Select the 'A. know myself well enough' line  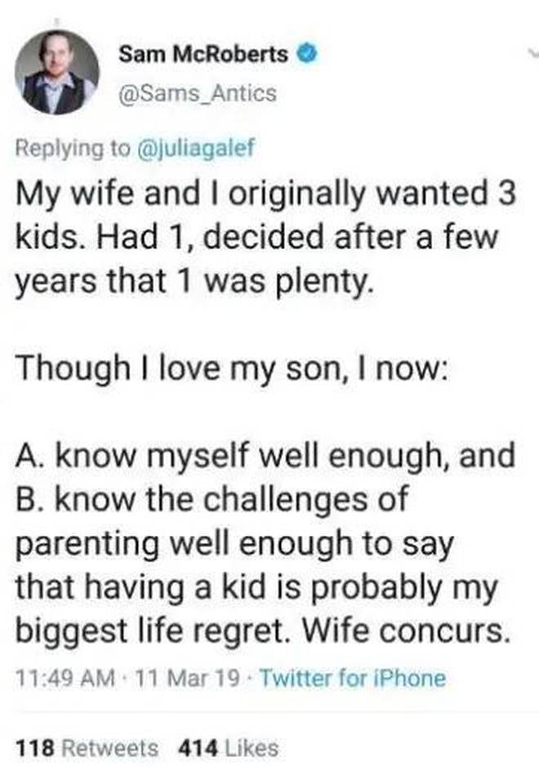point(265,456)
